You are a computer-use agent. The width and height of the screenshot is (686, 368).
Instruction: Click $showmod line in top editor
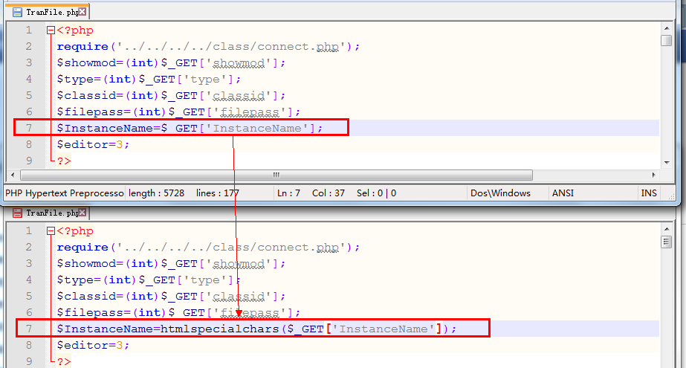171,63
